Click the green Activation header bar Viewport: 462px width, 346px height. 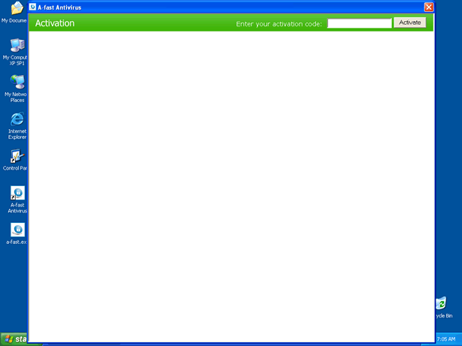[x=150, y=23]
